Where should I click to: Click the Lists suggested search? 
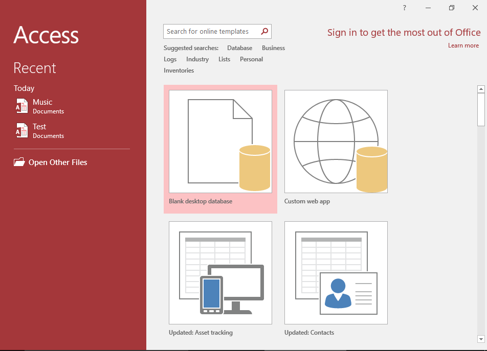(224, 59)
